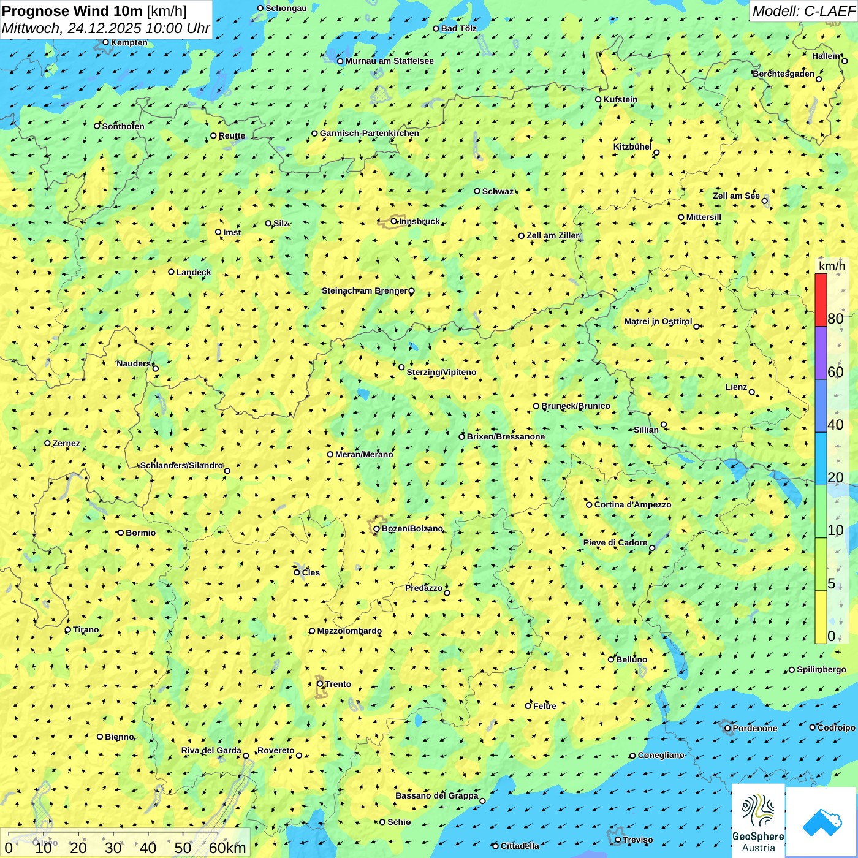
Task: Click the Belluno location dot
Action: (610, 659)
